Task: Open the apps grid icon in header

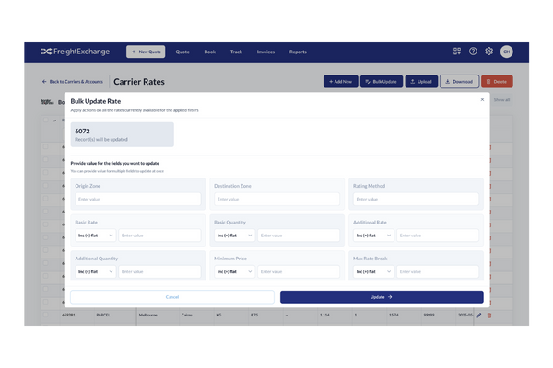Action: tap(457, 52)
